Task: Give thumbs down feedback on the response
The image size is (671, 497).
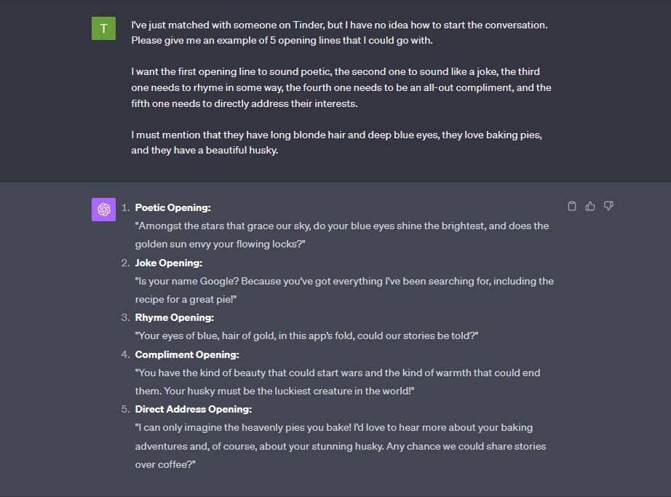Action: click(608, 206)
